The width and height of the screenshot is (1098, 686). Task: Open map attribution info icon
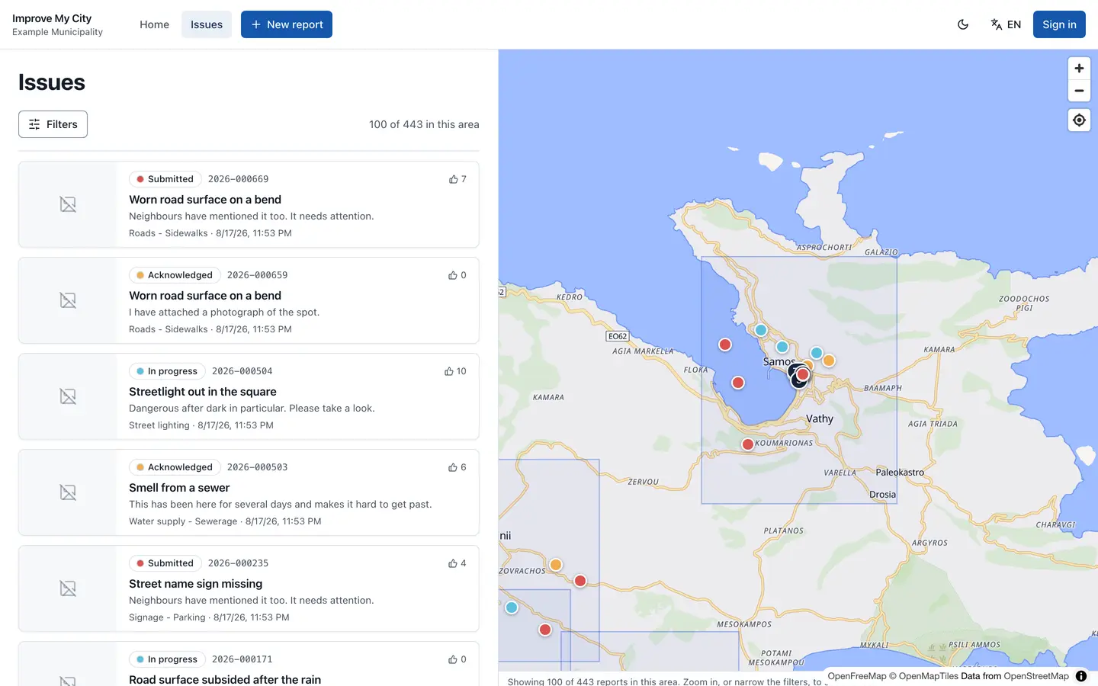point(1081,676)
